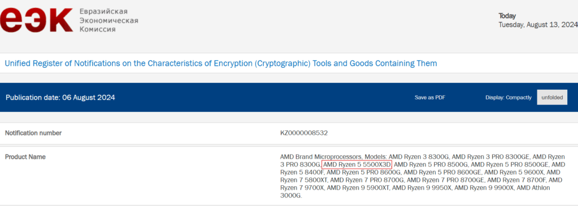Click the ЕЭК red logo
Viewport: 578px width, 206px height.
coord(36,21)
